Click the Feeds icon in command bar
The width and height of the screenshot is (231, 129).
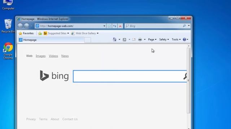(x=125, y=39)
